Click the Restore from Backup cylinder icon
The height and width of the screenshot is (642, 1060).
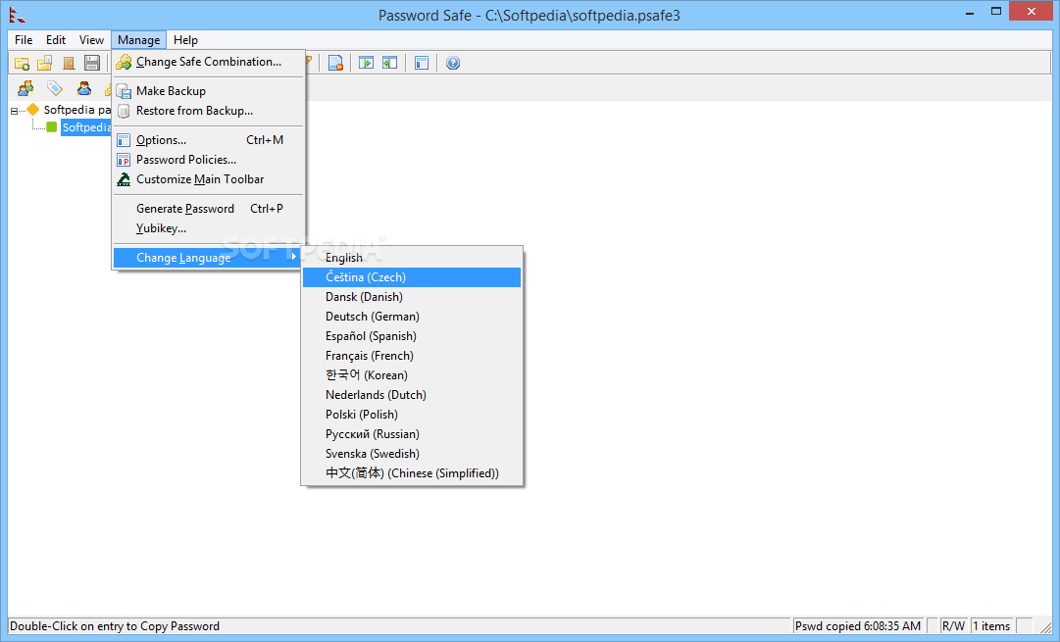coord(124,110)
